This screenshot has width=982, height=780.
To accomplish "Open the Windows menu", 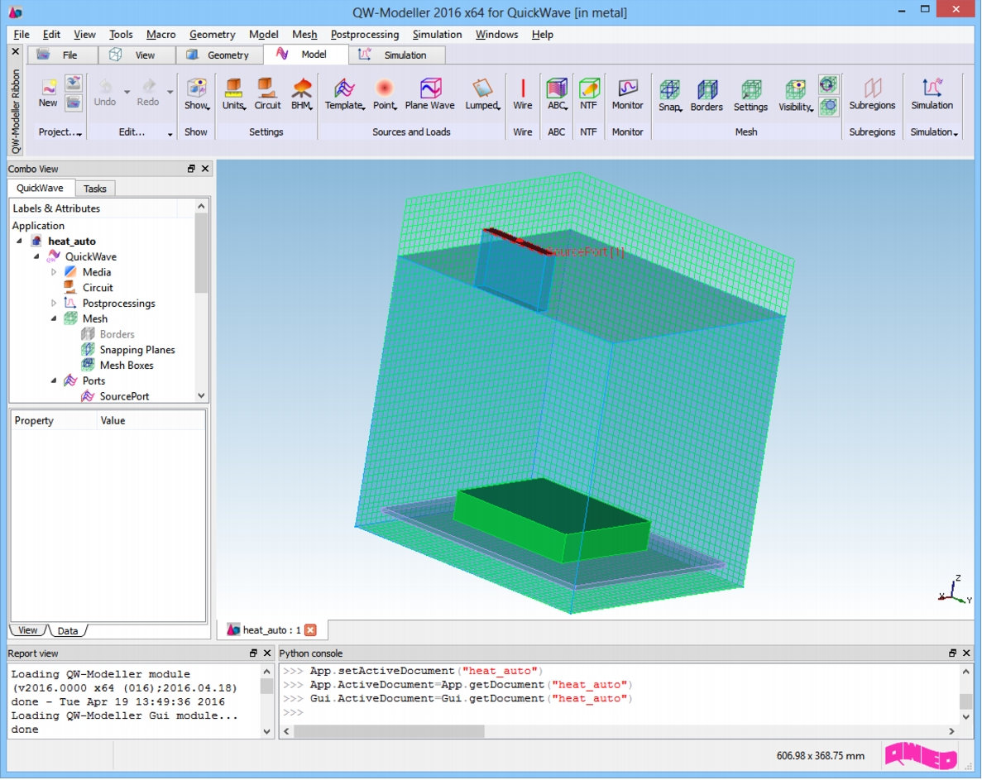I will (x=496, y=35).
